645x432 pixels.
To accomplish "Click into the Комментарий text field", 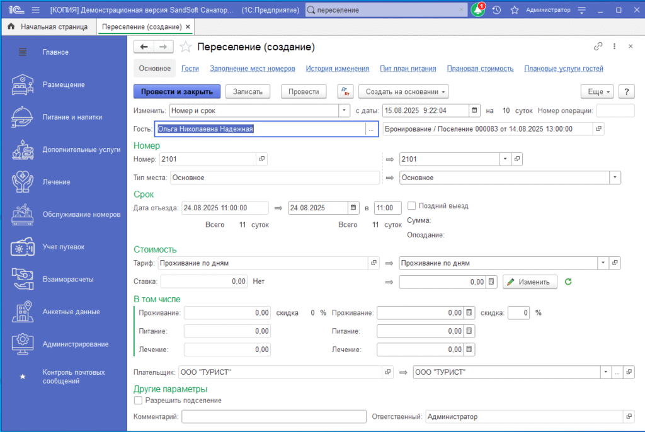I will click(273, 416).
